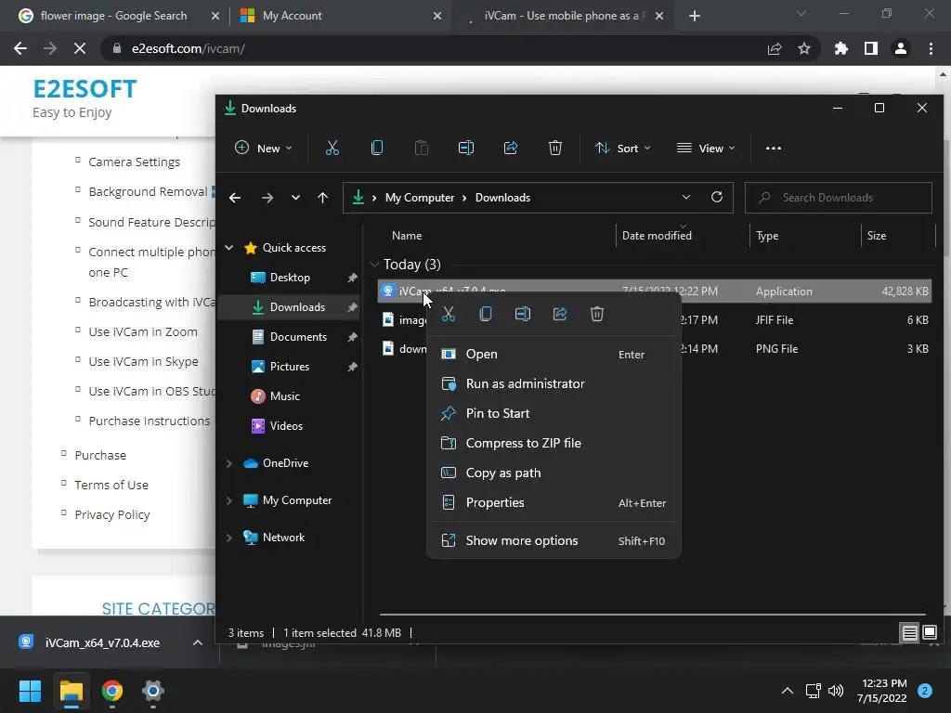Click Cut icon in Explorer toolbar
Screen dimensions: 951x713
pyautogui.click(x=332, y=148)
